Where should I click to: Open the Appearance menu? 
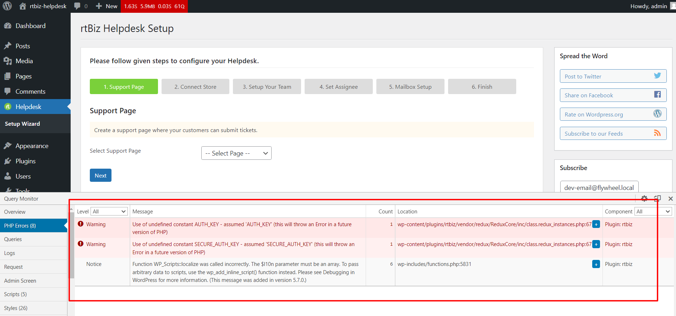pyautogui.click(x=35, y=146)
